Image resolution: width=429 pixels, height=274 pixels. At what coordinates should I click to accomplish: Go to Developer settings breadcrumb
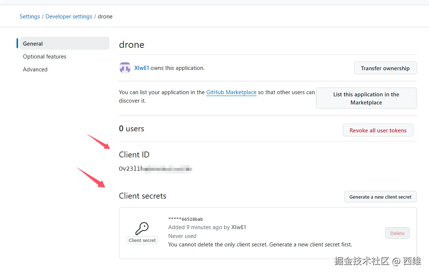tap(68, 17)
